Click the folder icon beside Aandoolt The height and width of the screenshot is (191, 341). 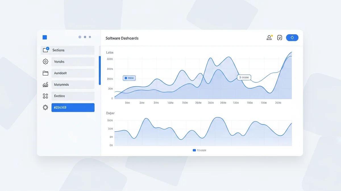click(45, 73)
